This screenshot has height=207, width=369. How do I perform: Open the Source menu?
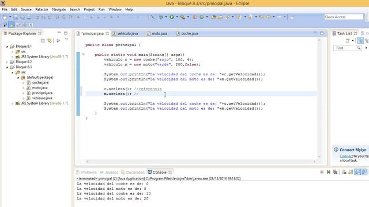[26, 9]
